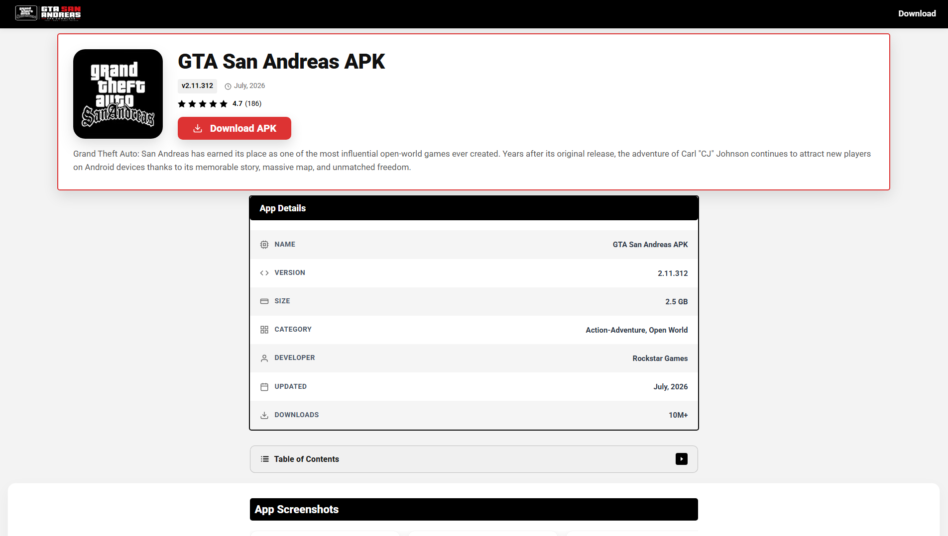Screen dimensions: 948x536
Task: Click the download arrow icon inside Download APK
Action: [x=198, y=128]
